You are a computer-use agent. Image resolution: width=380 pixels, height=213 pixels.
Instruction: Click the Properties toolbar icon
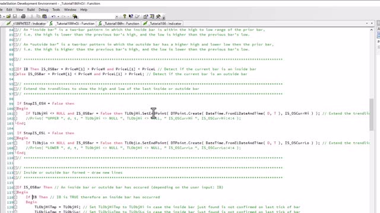145,17
